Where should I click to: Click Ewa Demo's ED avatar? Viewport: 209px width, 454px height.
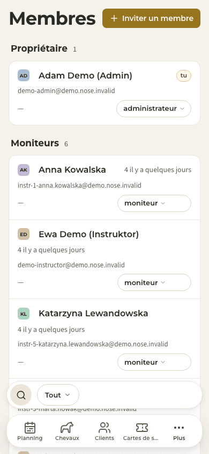24,234
